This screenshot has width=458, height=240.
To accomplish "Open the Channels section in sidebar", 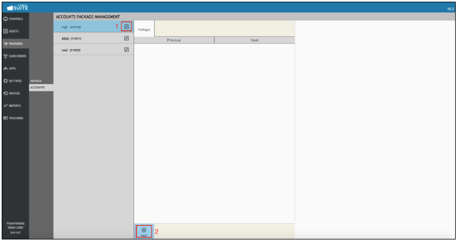I will pyautogui.click(x=13, y=19).
